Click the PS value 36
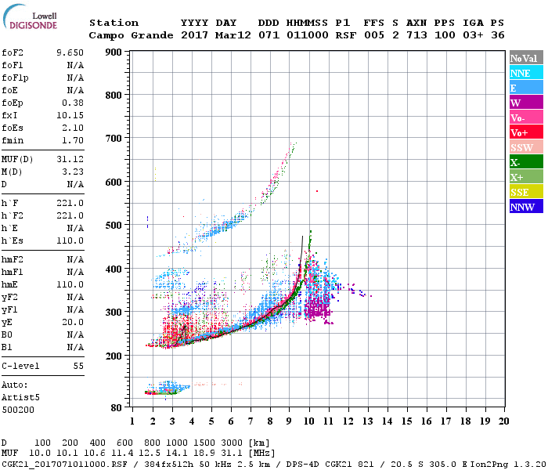Screen dimensions: 548x470 tap(498, 35)
